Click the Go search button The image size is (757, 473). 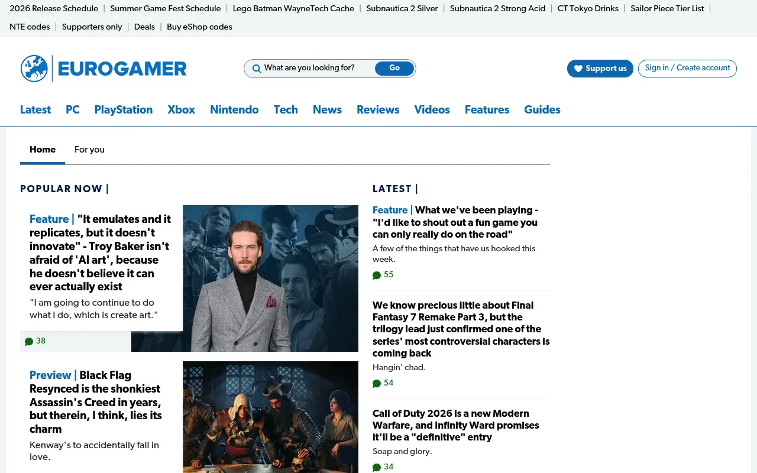394,69
